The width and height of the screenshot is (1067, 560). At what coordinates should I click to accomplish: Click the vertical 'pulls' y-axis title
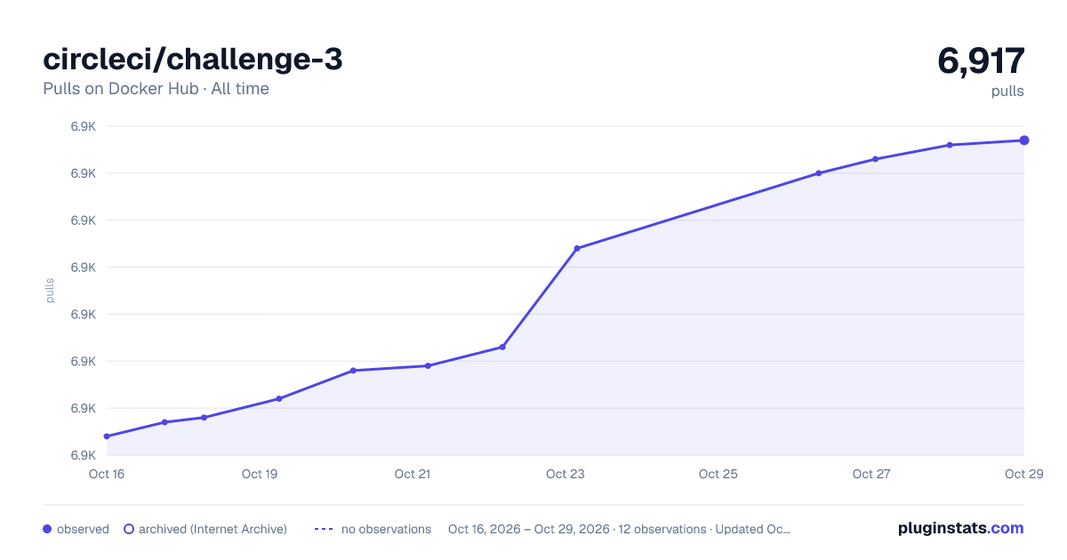pyautogui.click(x=50, y=291)
